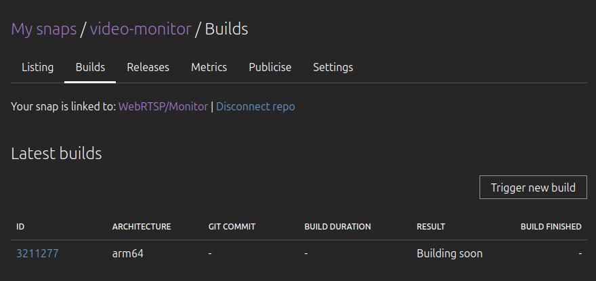Open build 3211277 details

37,254
